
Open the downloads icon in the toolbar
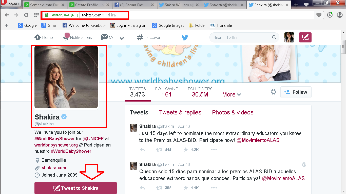point(330,15)
